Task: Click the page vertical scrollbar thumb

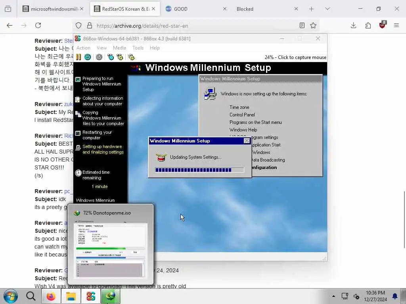Action: (404, 220)
